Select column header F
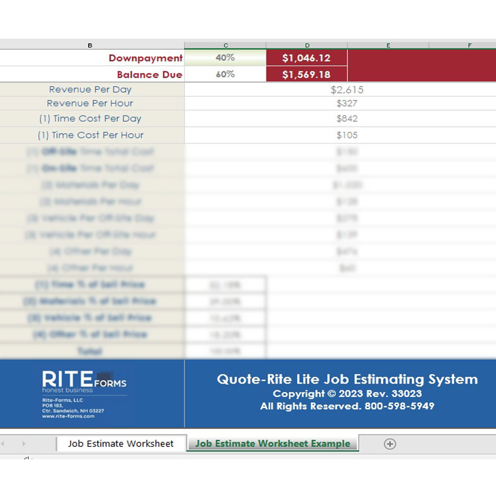Screen dimensions: 496x496 (469, 45)
